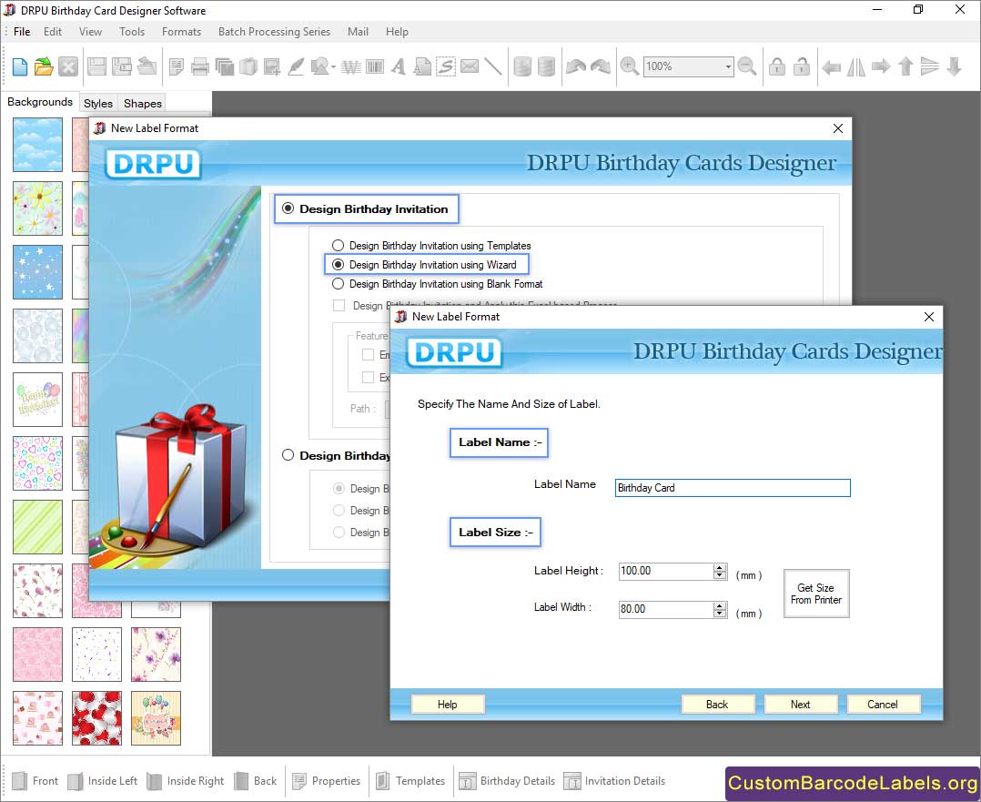Viewport: 981px width, 802px height.
Task: Click the left arrow move icon
Action: pos(832,66)
